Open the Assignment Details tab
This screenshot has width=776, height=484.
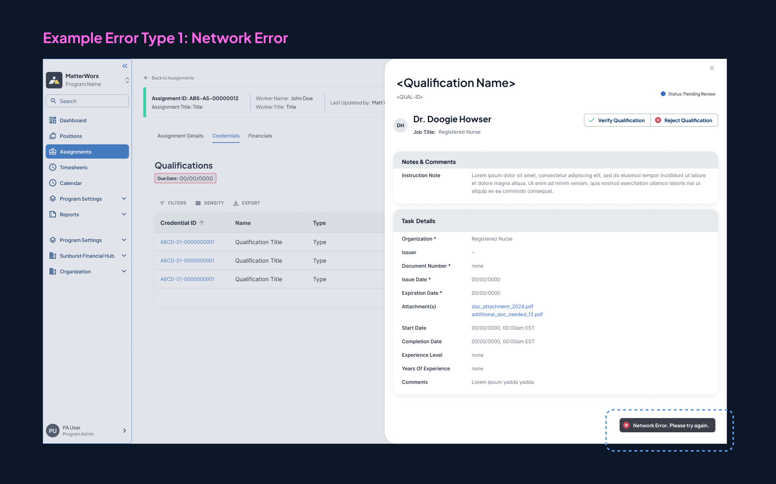pos(180,136)
